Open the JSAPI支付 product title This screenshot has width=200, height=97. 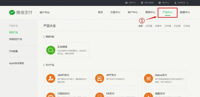click(x=63, y=75)
